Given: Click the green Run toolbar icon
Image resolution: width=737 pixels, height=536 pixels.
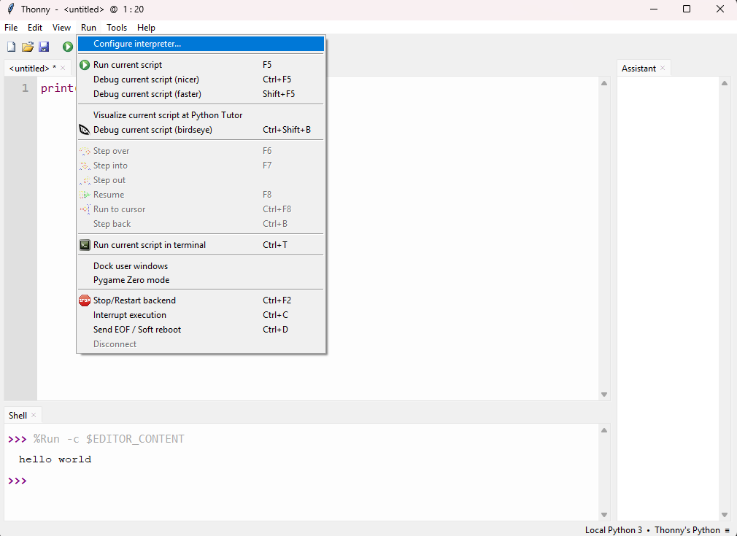Looking at the screenshot, I should pos(68,47).
